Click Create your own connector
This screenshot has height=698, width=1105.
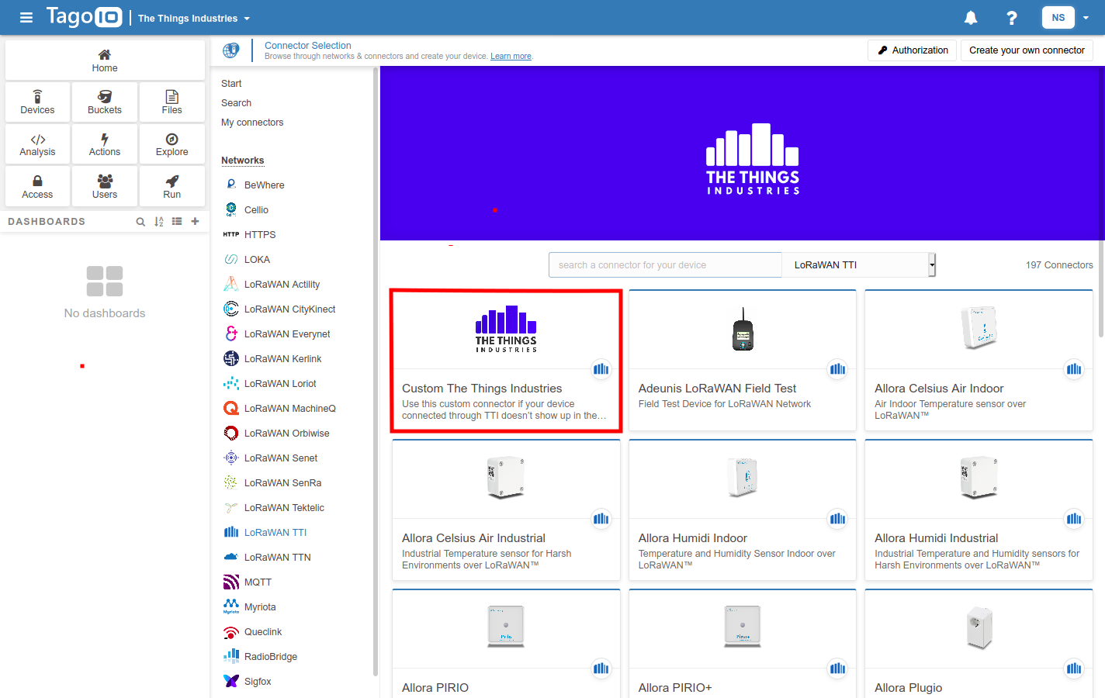[1026, 50]
